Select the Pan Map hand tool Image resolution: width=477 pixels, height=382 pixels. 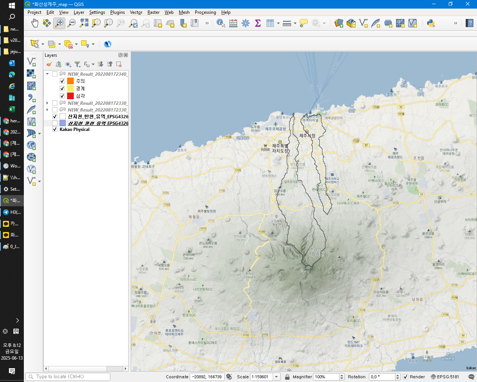[x=35, y=23]
